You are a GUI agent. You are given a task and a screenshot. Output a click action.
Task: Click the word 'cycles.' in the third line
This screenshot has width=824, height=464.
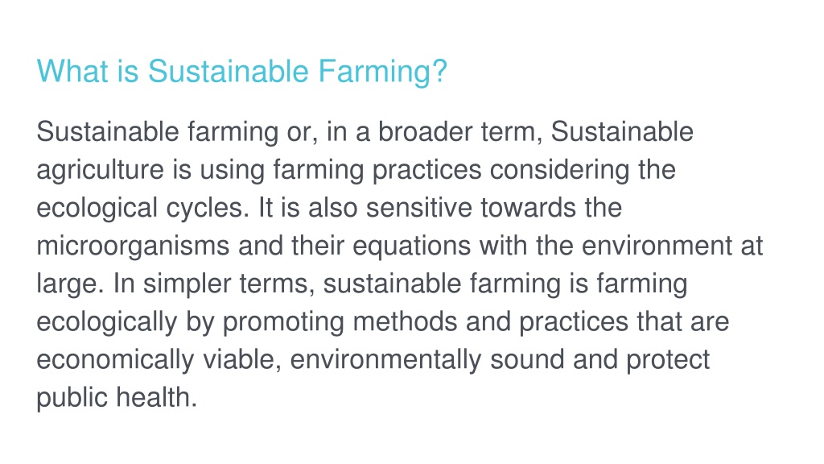click(x=208, y=209)
